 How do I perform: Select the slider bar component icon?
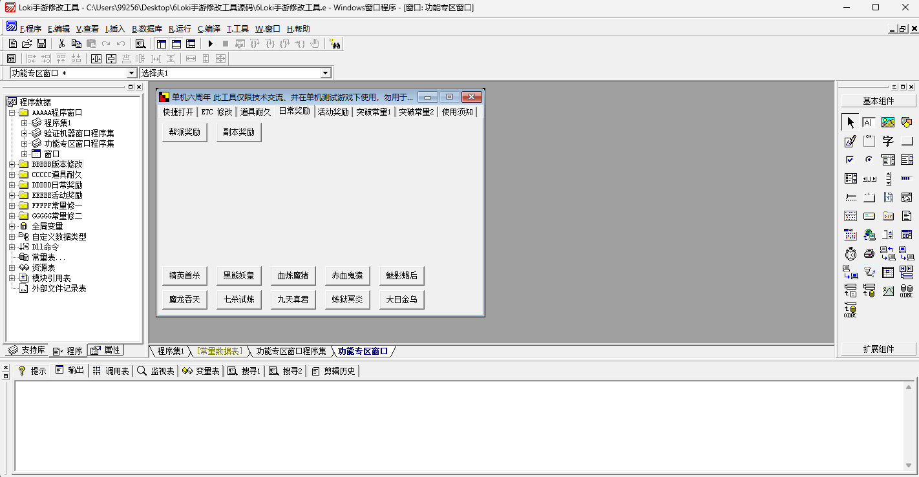(850, 197)
